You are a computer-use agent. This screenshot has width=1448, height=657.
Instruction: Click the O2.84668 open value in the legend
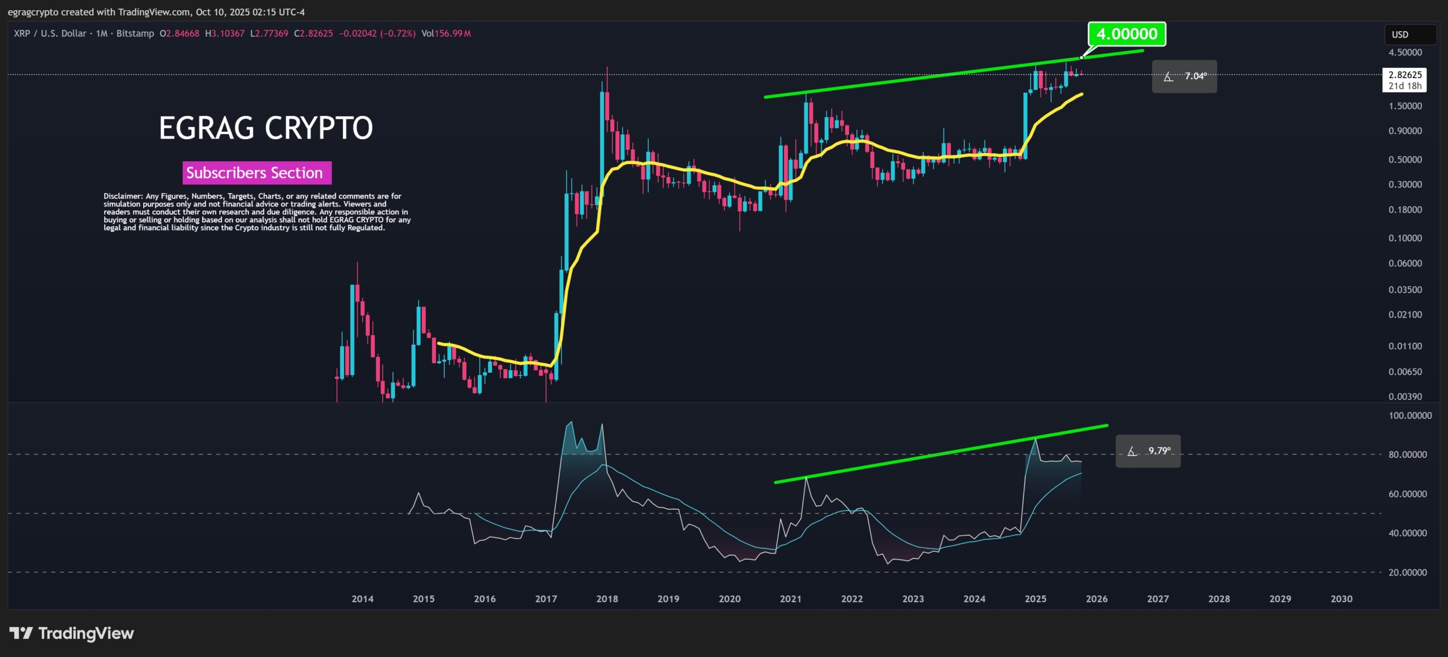179,33
